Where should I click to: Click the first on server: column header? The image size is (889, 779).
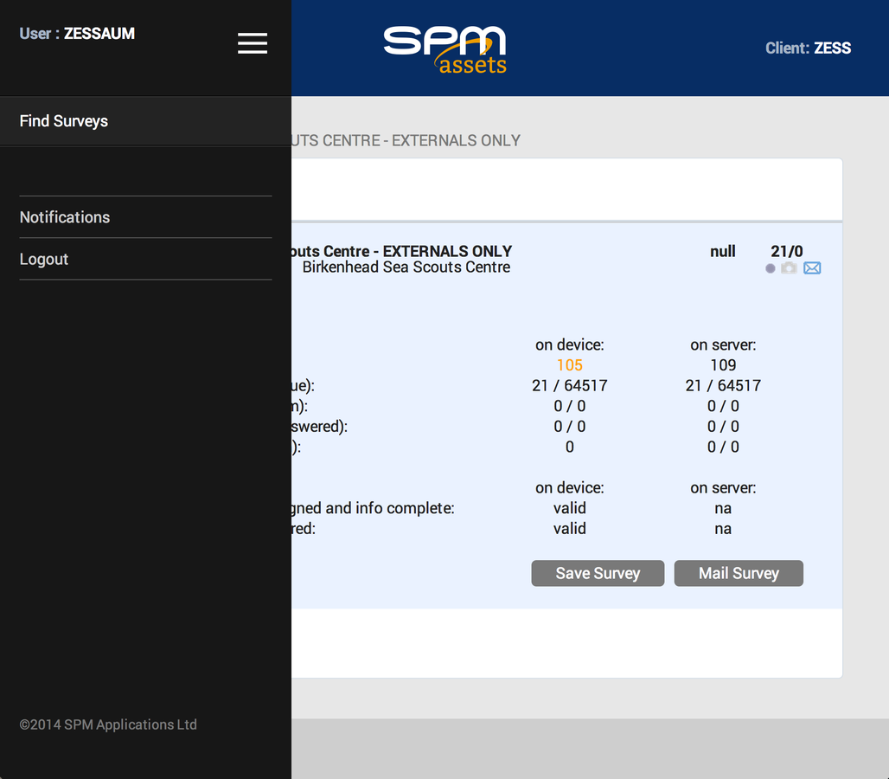(723, 345)
